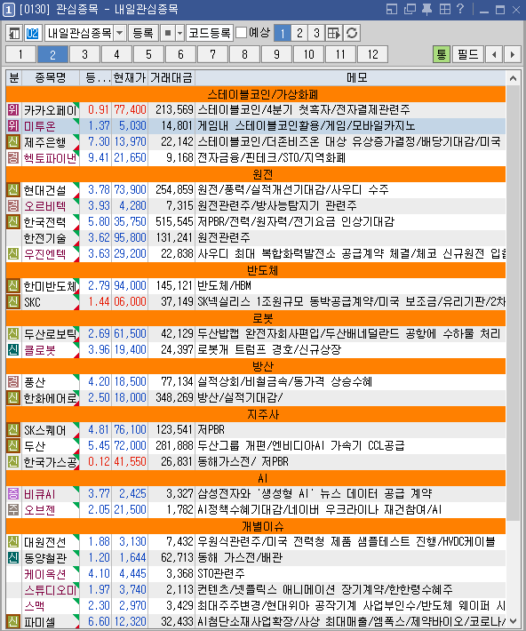Image resolution: width=526 pixels, height=631 pixels.
Task: Click the 신 badge icon for 두산로보틱
Action: click(13, 333)
